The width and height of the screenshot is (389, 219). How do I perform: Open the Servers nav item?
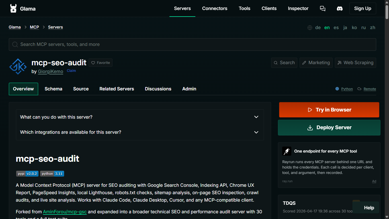pos(182,9)
